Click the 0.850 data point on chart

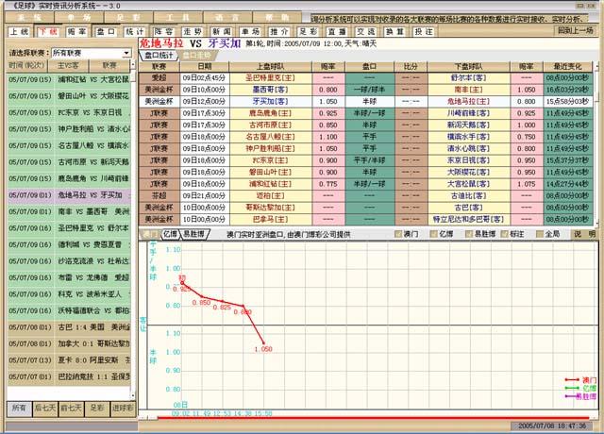[x=201, y=296]
